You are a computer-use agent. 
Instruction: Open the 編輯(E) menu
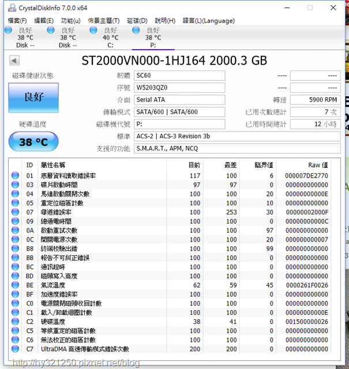[44, 21]
